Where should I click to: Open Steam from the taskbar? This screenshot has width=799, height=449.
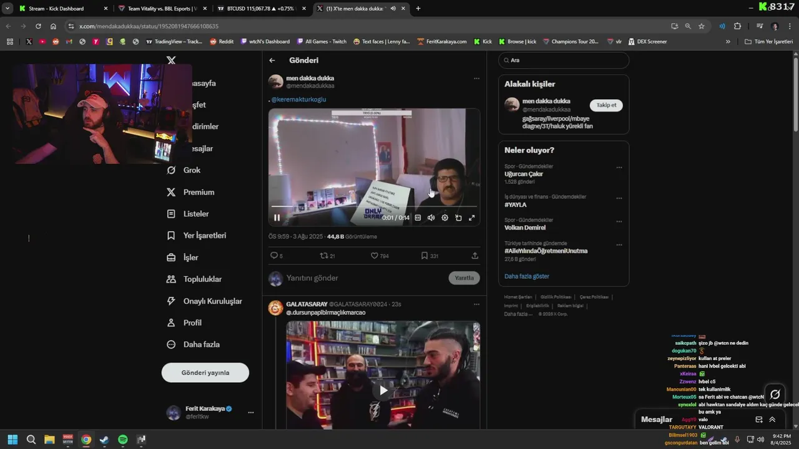pos(104,440)
